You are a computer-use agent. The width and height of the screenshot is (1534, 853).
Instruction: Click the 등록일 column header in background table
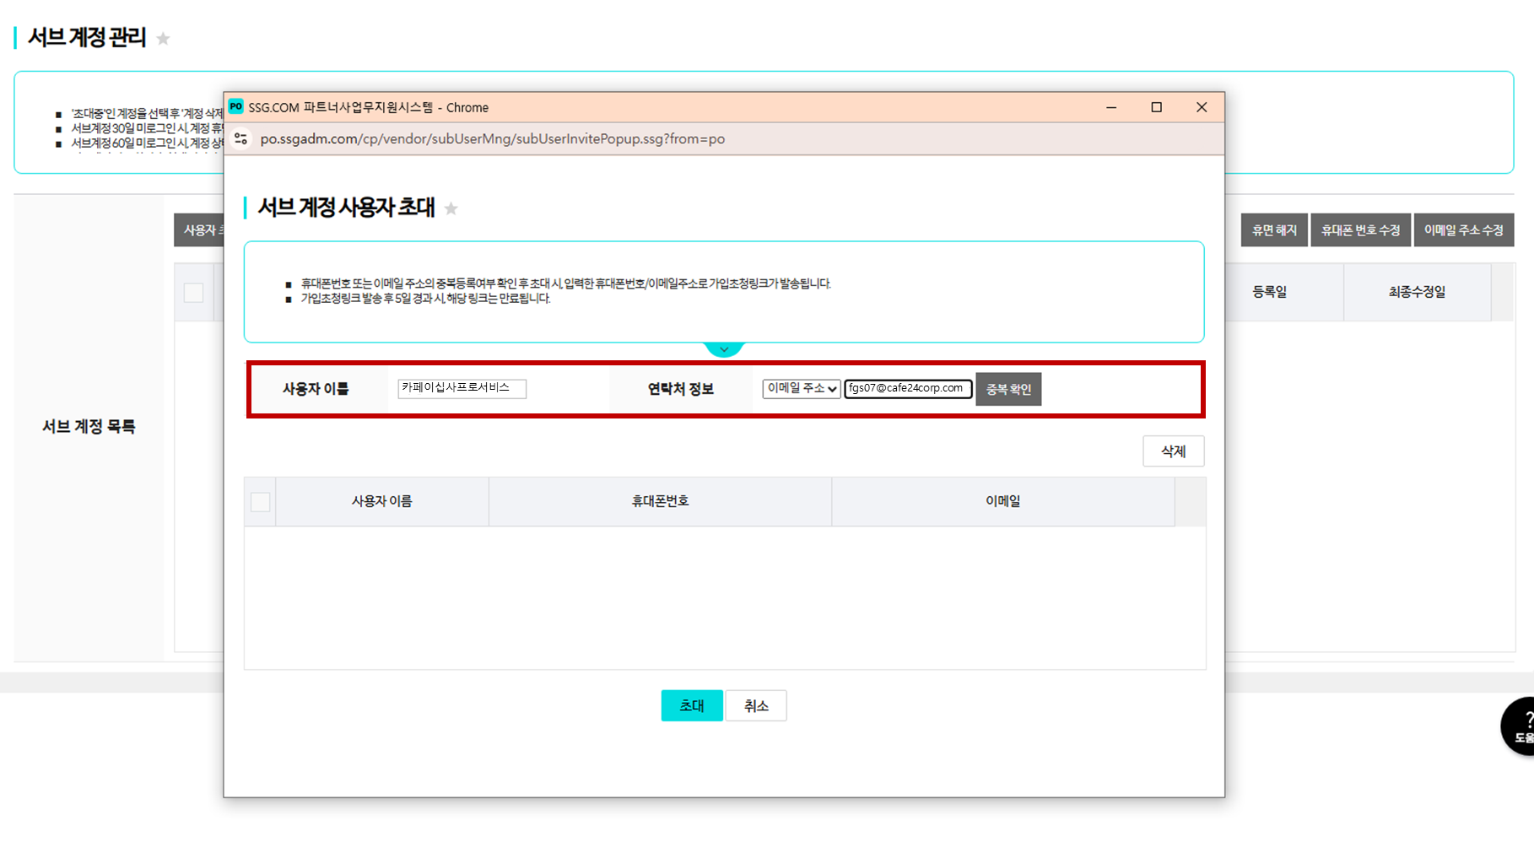coord(1270,292)
